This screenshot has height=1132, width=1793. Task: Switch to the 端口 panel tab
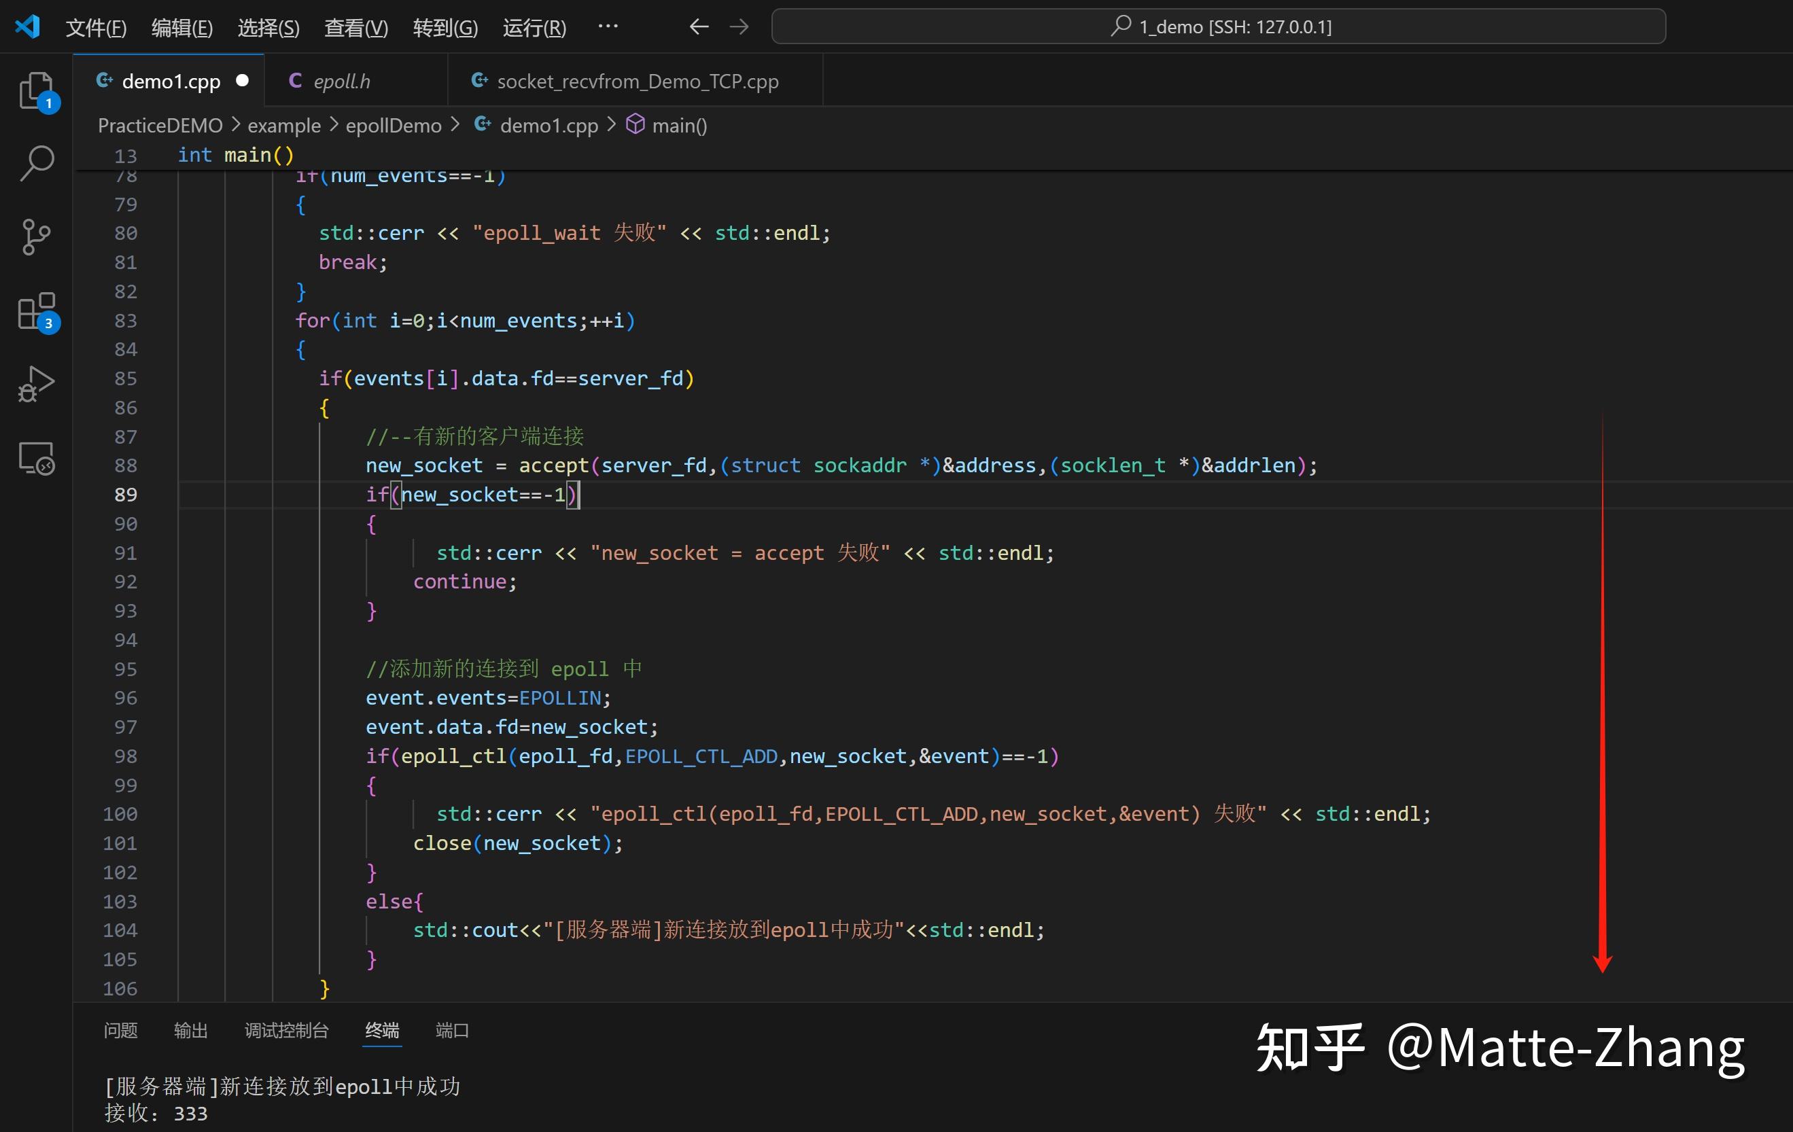451,1031
